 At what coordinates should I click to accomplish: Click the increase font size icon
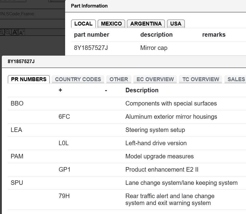15,32
